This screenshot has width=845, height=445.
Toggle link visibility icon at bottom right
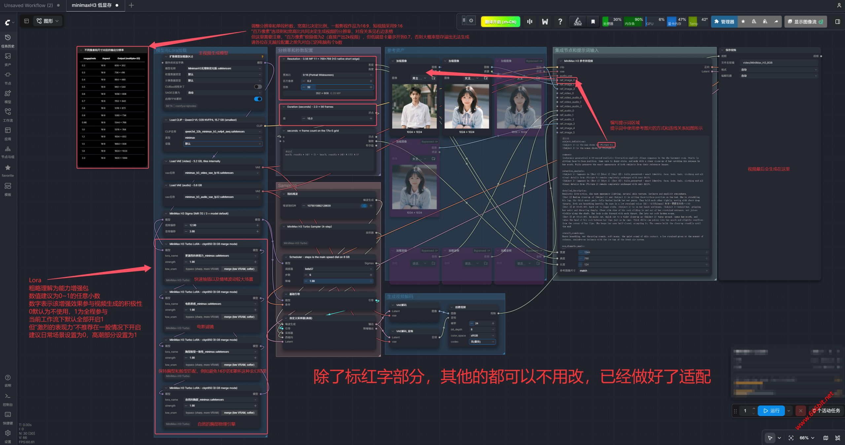[x=837, y=438]
